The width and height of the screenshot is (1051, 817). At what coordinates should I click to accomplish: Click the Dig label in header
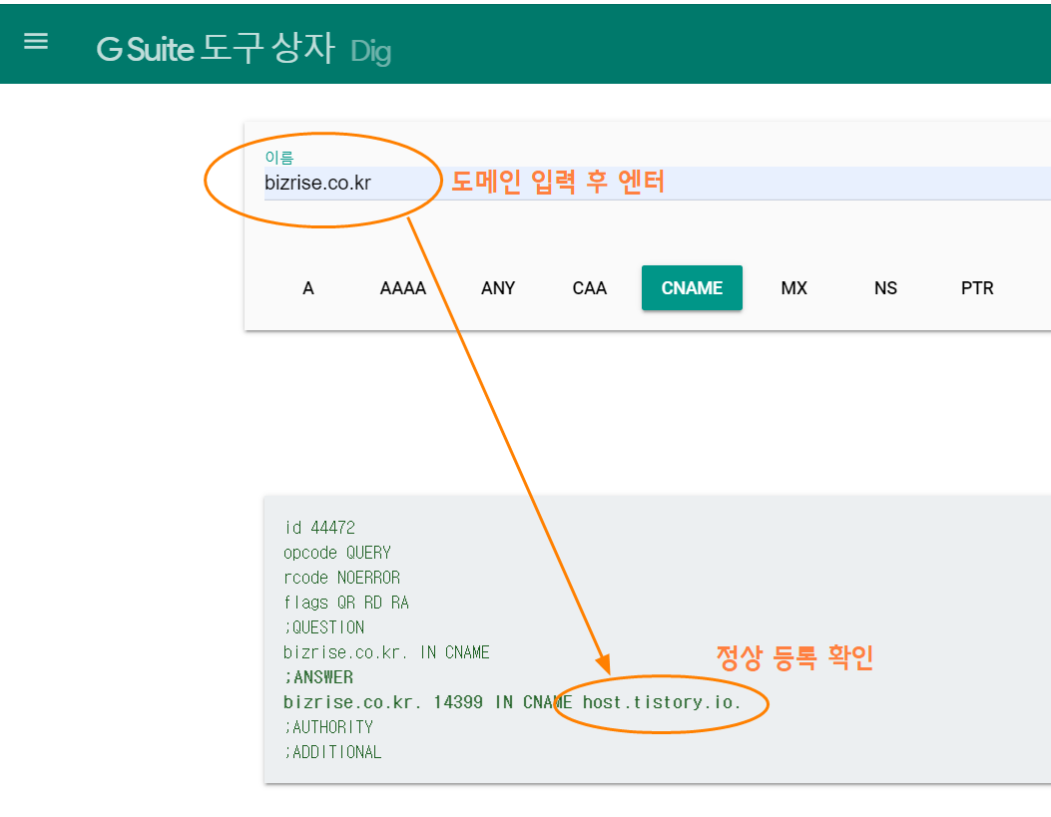click(370, 52)
